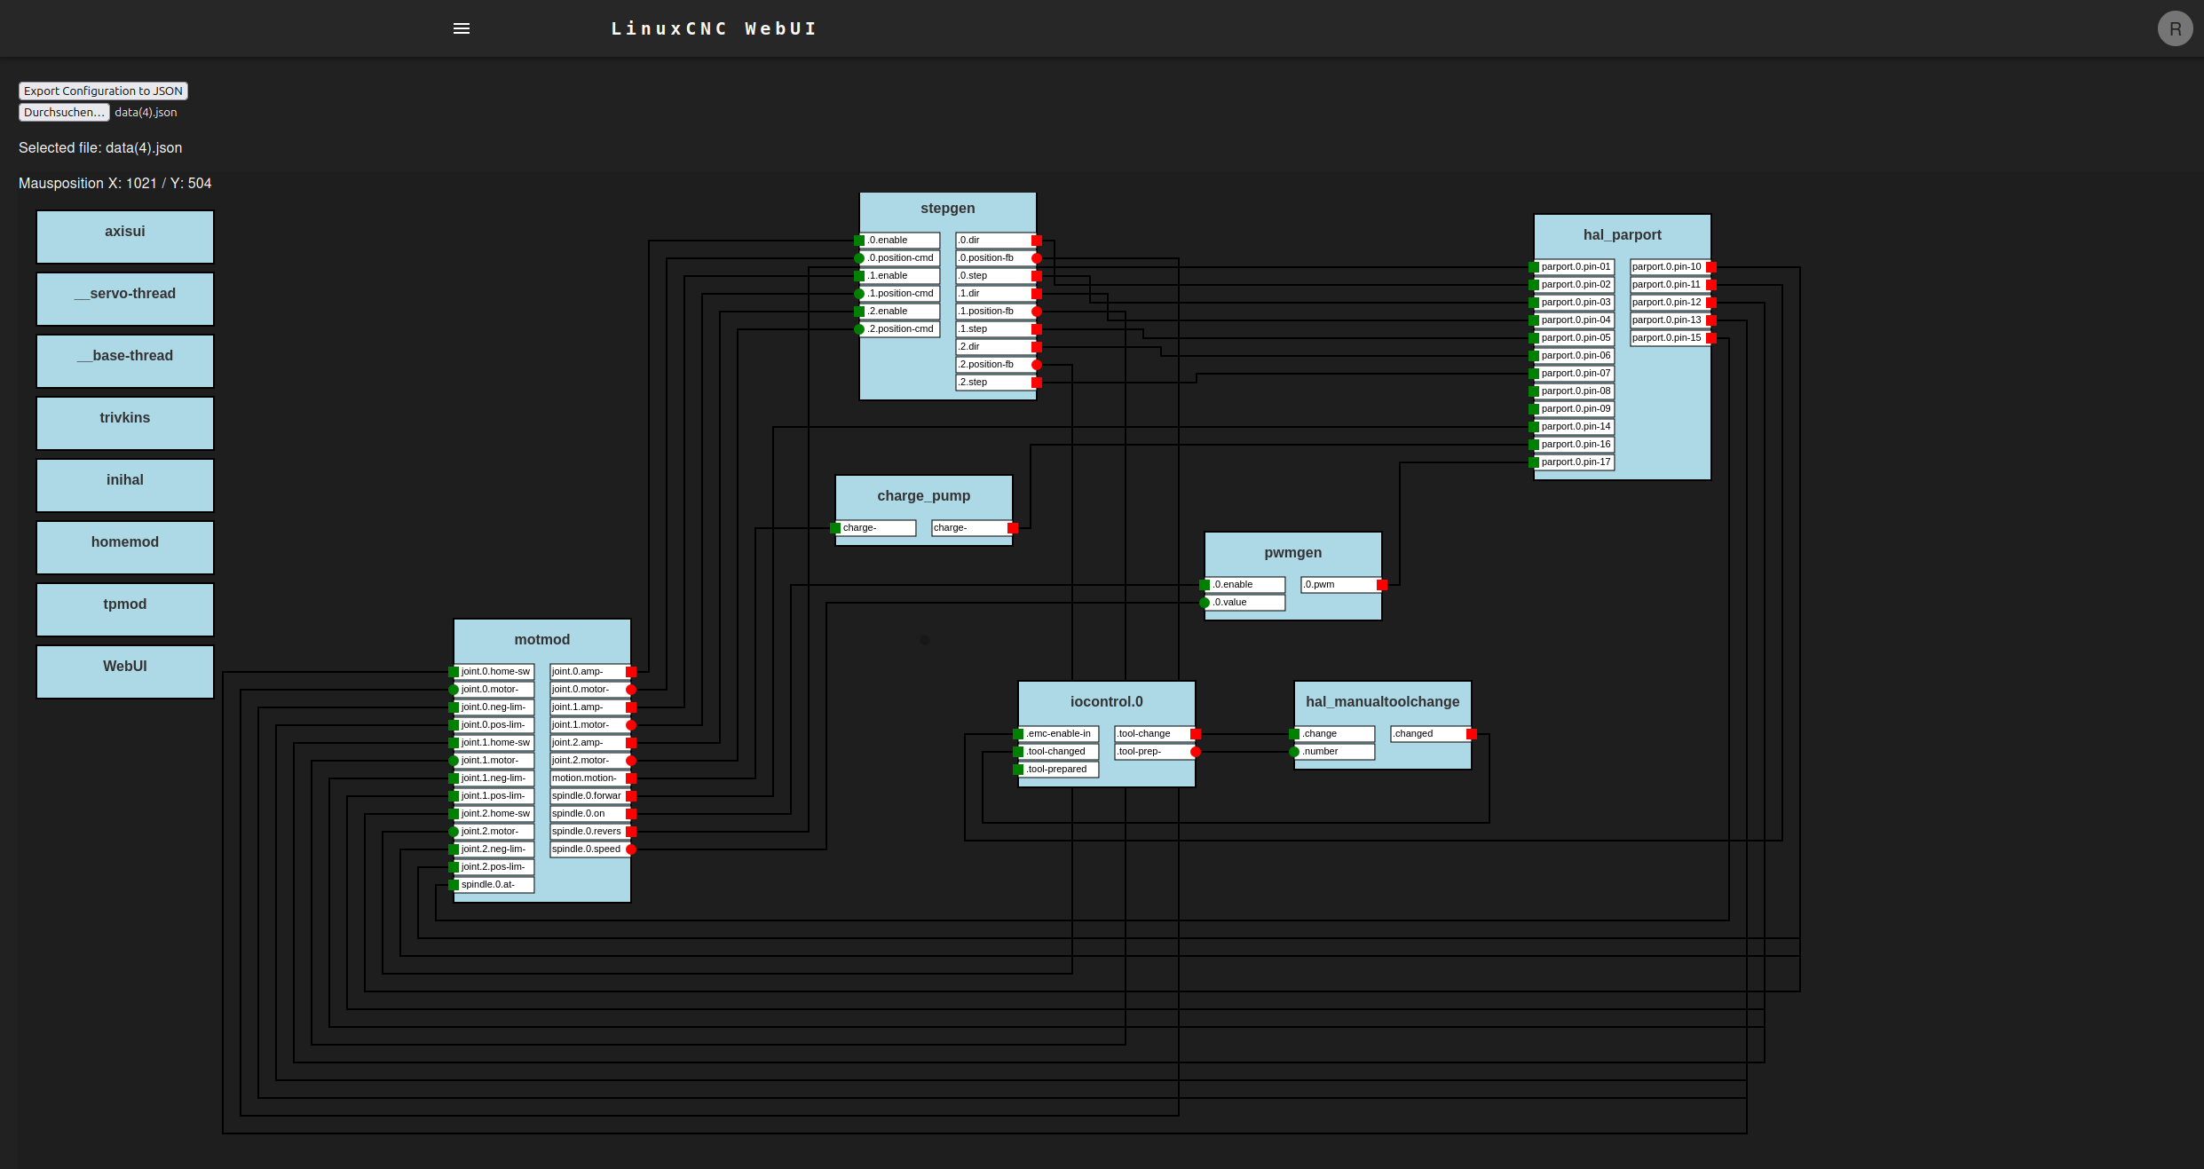Select the parport.0.pin-09 pin label
The width and height of the screenshot is (2204, 1169).
pyautogui.click(x=1576, y=409)
